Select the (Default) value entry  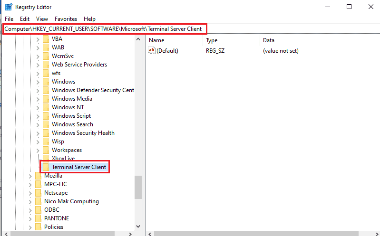pos(167,51)
